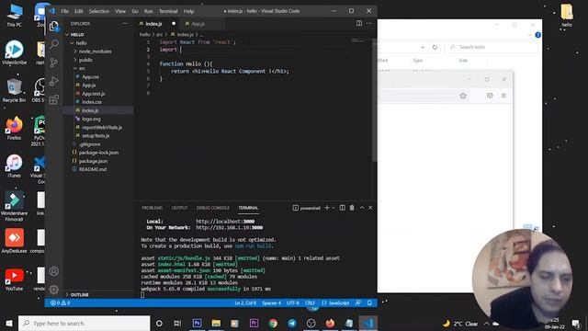This screenshot has width=588, height=331.
Task: Open the Accounts icon in activity bar
Action: tap(54, 271)
